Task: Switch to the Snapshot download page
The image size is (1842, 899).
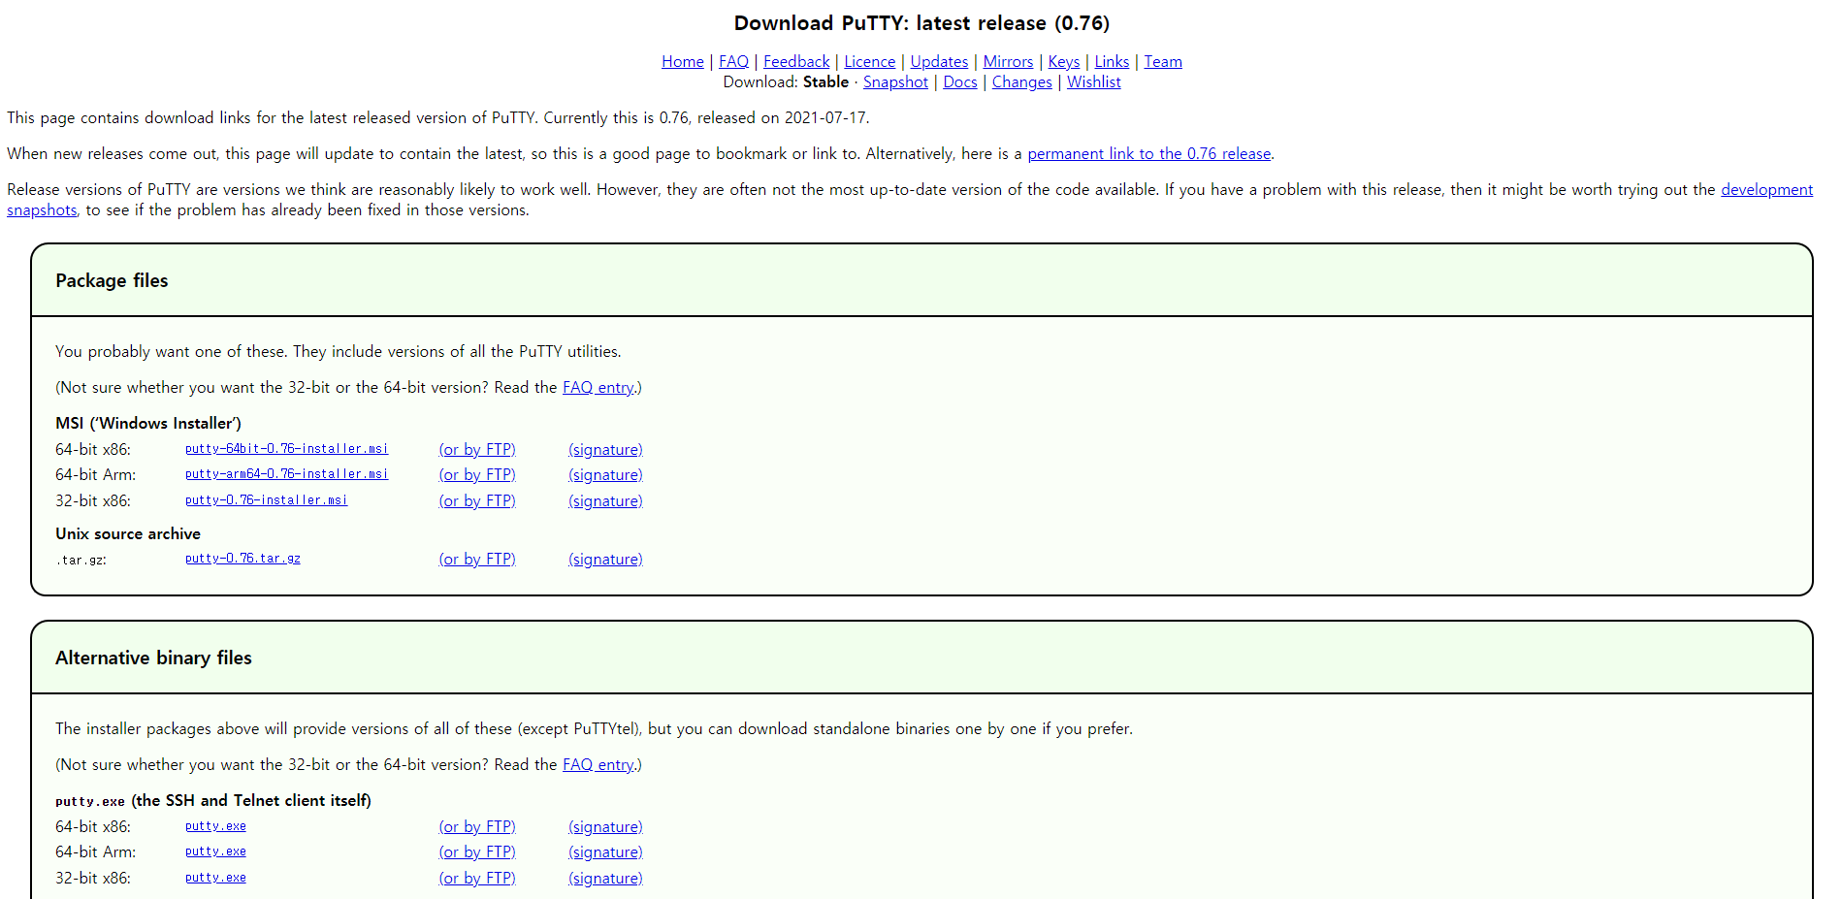Action: (x=895, y=82)
